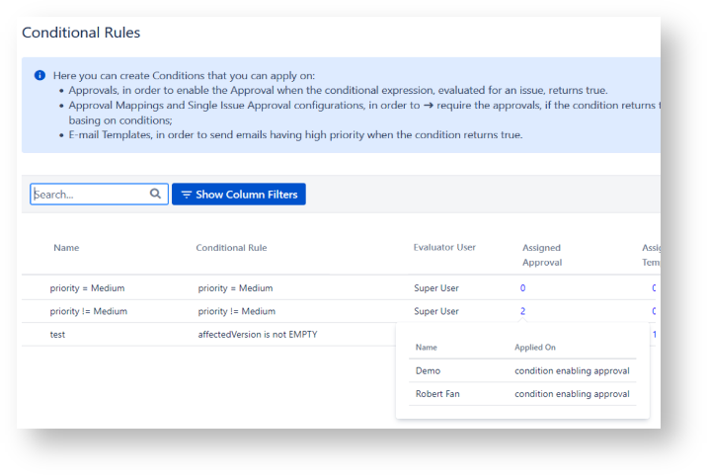Click the Name header in the popup
Screen dimensions: 708x476
coord(426,348)
